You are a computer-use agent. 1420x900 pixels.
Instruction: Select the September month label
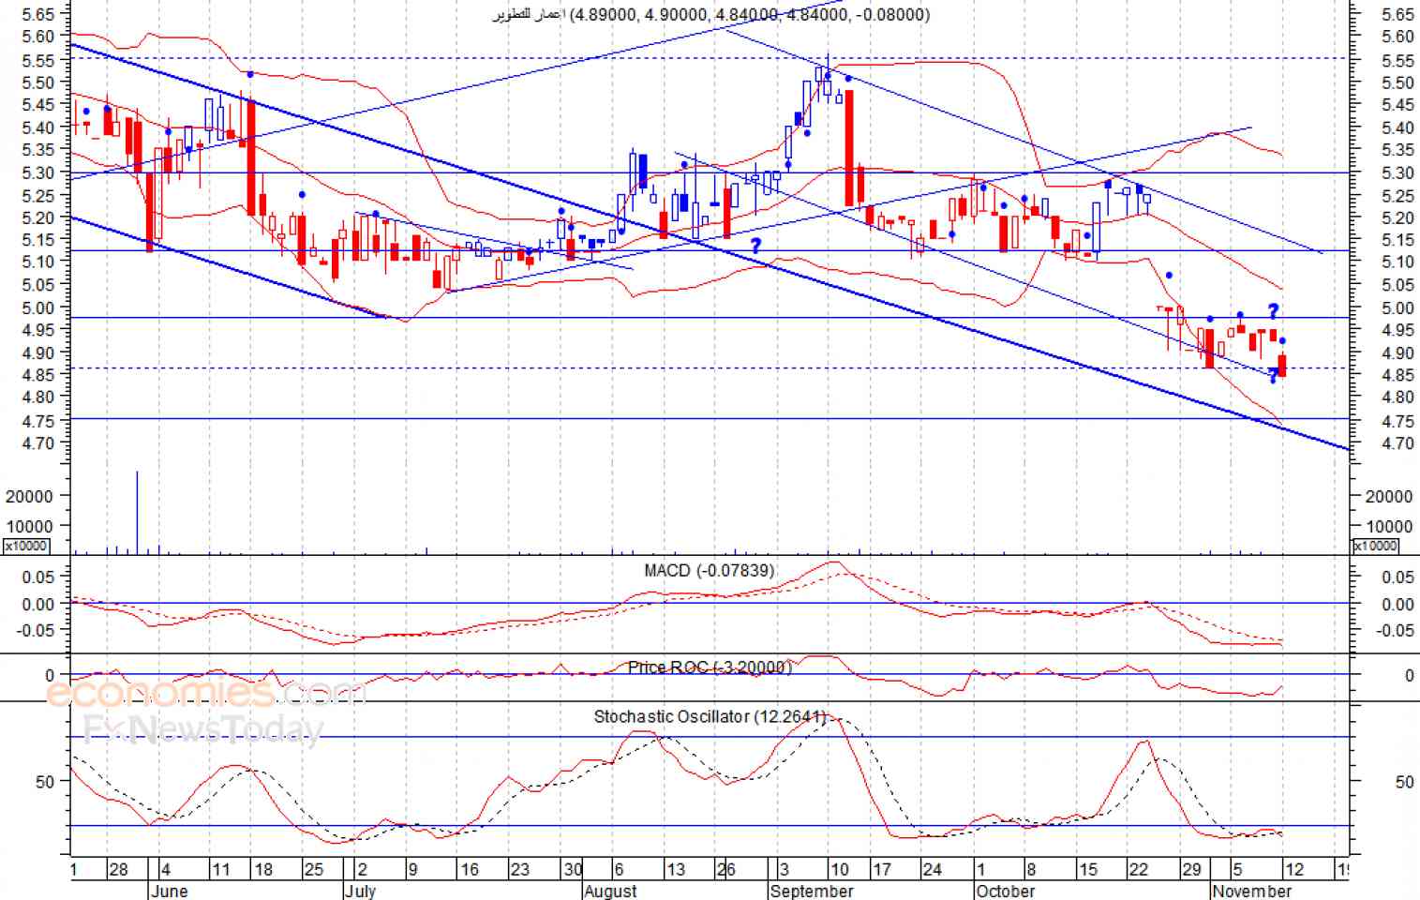coord(812,891)
